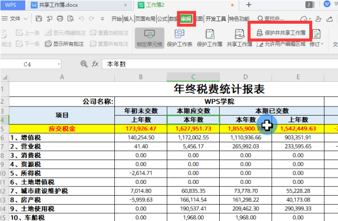Switch to the 特色功能 ribbon tab
The width and height of the screenshot is (338, 221).
click(239, 19)
